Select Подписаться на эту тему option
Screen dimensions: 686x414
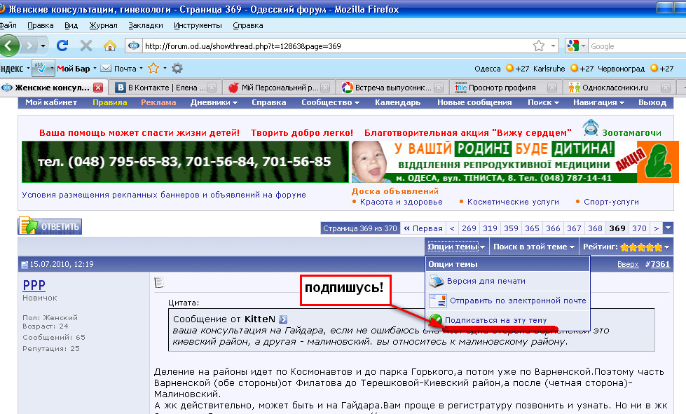coord(495,320)
